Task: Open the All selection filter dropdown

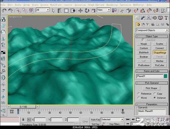Action: pyautogui.click(x=43, y=10)
